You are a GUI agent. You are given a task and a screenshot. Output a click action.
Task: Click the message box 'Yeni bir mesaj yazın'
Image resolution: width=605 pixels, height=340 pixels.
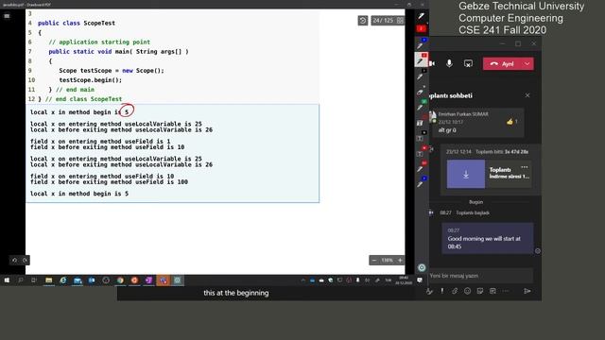[x=481, y=276]
